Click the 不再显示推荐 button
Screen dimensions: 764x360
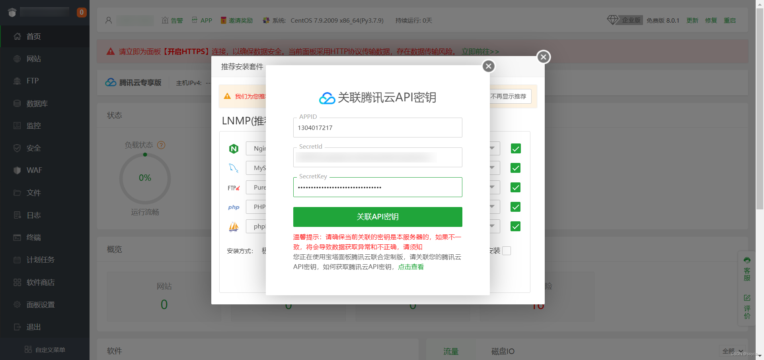[x=510, y=97]
